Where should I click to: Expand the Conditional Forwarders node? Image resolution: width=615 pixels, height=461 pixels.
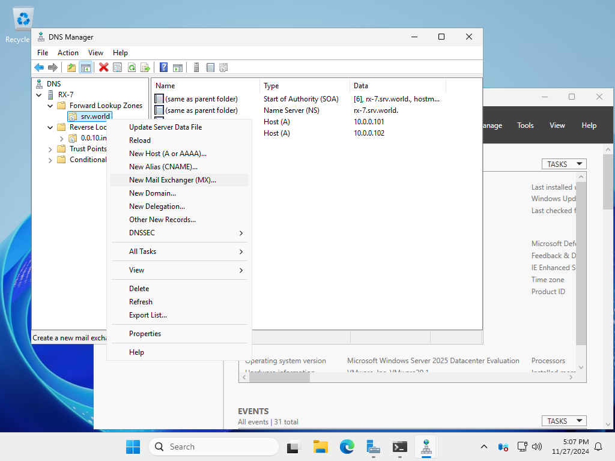[x=50, y=160]
